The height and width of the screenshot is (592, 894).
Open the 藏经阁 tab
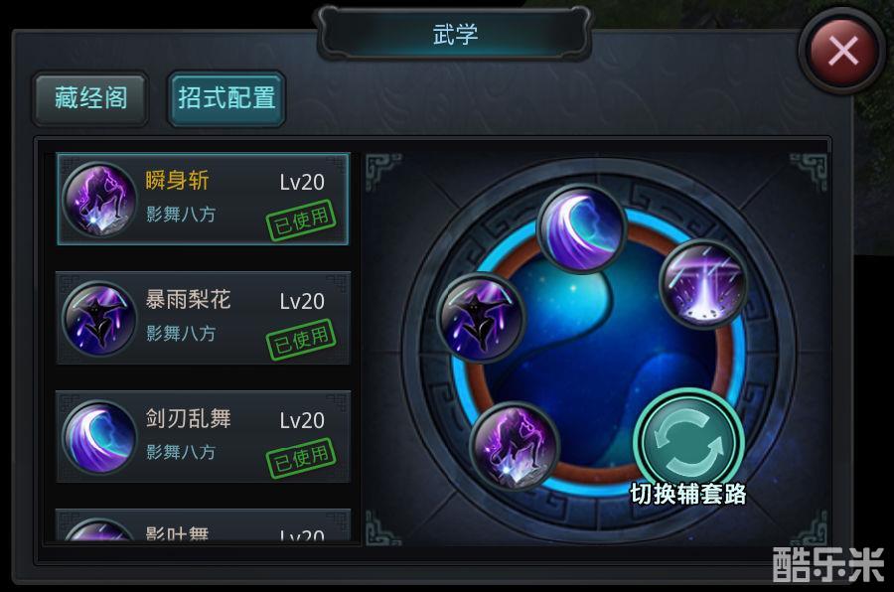click(x=90, y=98)
